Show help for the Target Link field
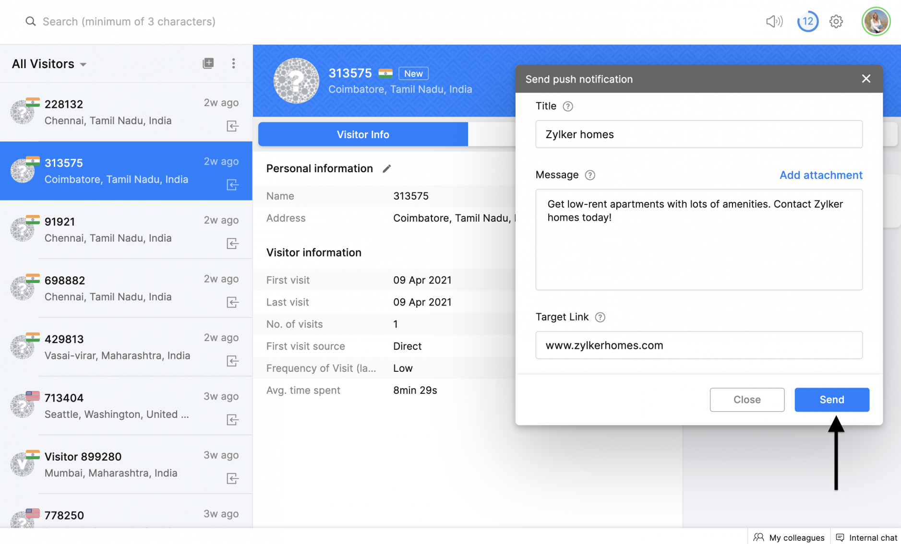 600,317
